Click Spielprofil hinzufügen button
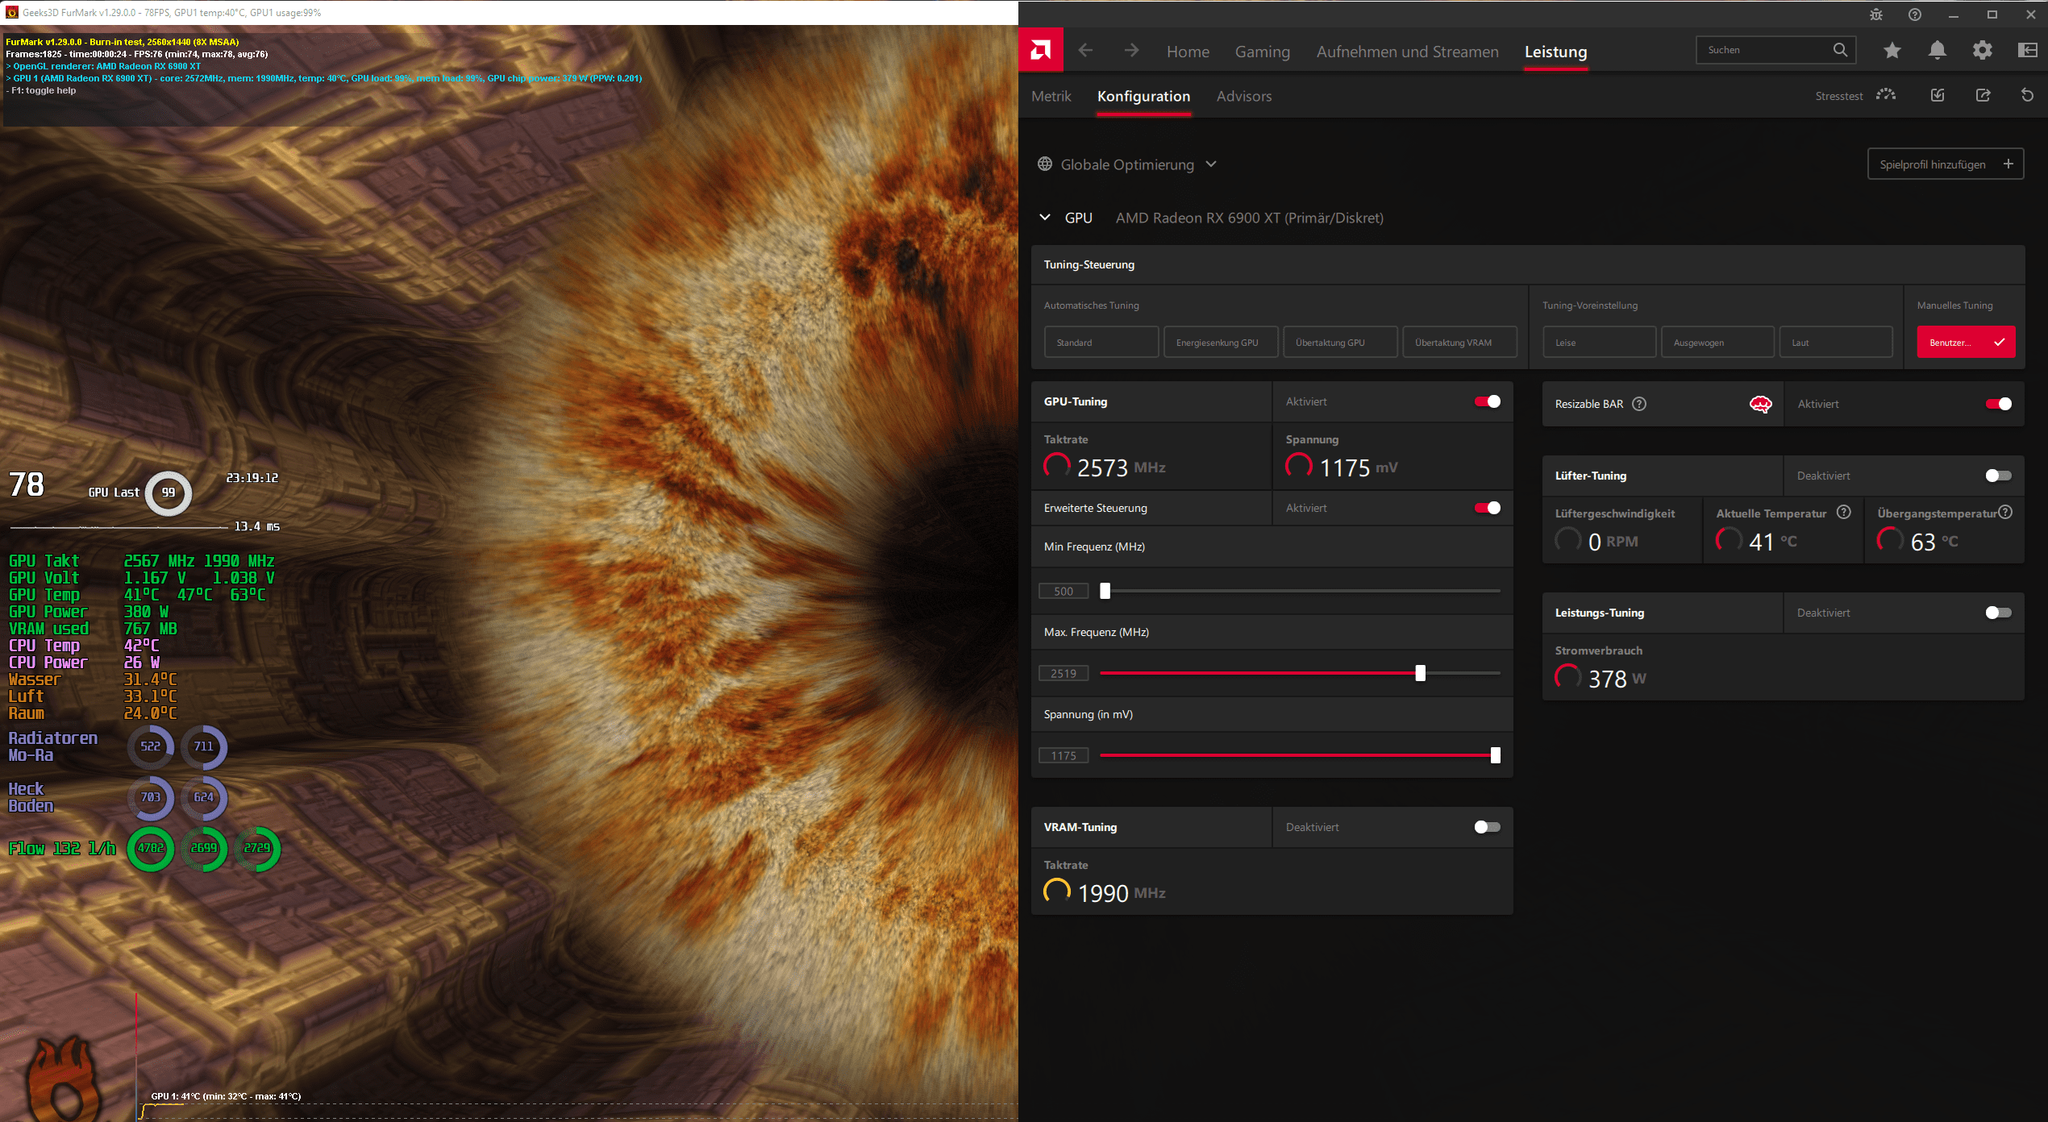 click(1945, 164)
